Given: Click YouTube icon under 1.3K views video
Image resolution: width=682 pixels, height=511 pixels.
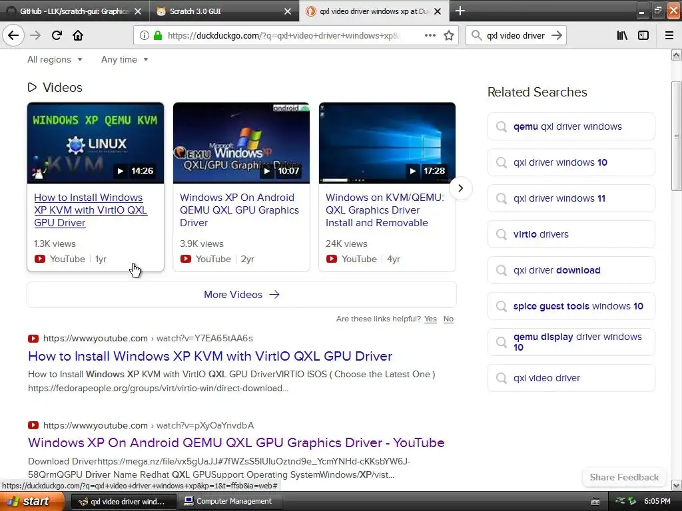Looking at the screenshot, I should tap(39, 259).
